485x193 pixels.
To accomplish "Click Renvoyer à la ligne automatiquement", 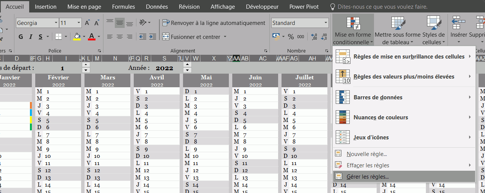I will 214,23.
